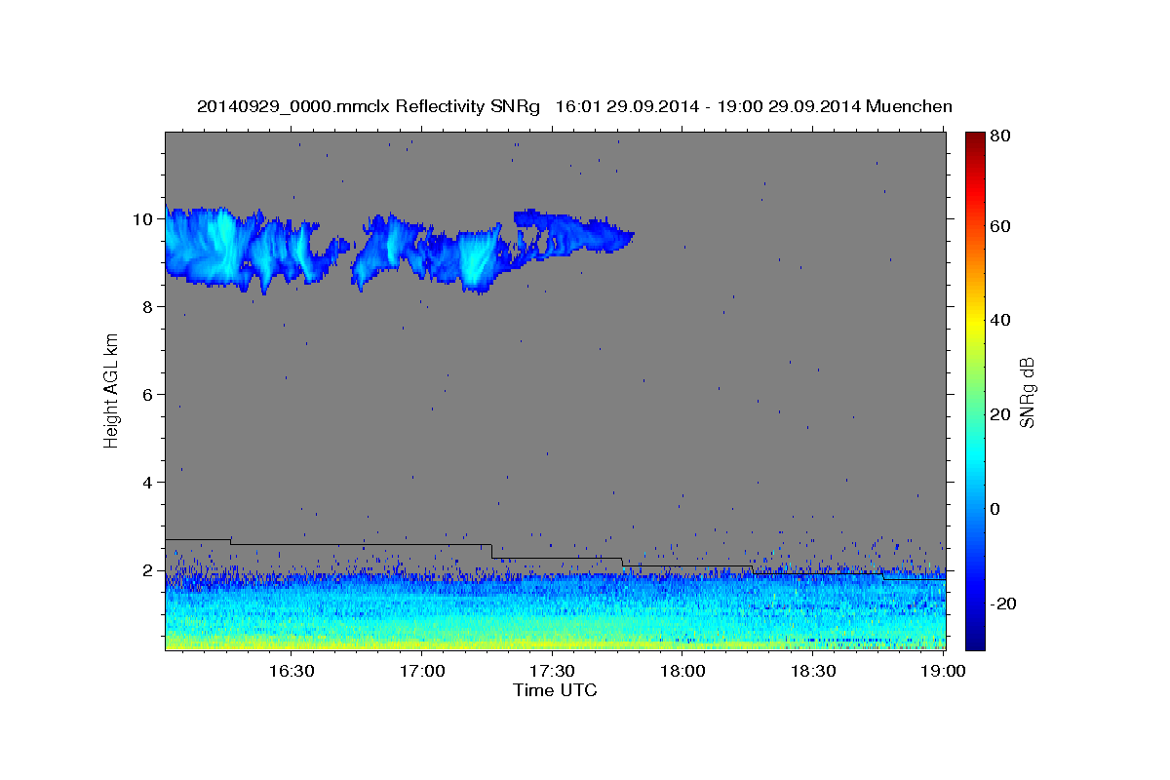Click the 19:00 time tick label
Viewport: 1170px width, 780px height.
(943, 672)
